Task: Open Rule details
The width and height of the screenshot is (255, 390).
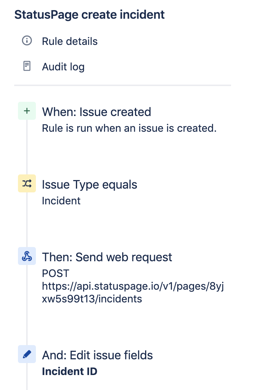Action: pos(70,41)
